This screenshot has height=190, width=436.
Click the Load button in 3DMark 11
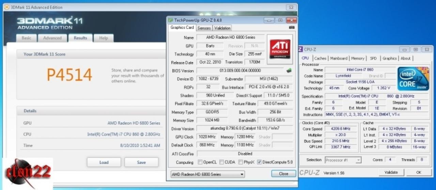tap(104, 162)
